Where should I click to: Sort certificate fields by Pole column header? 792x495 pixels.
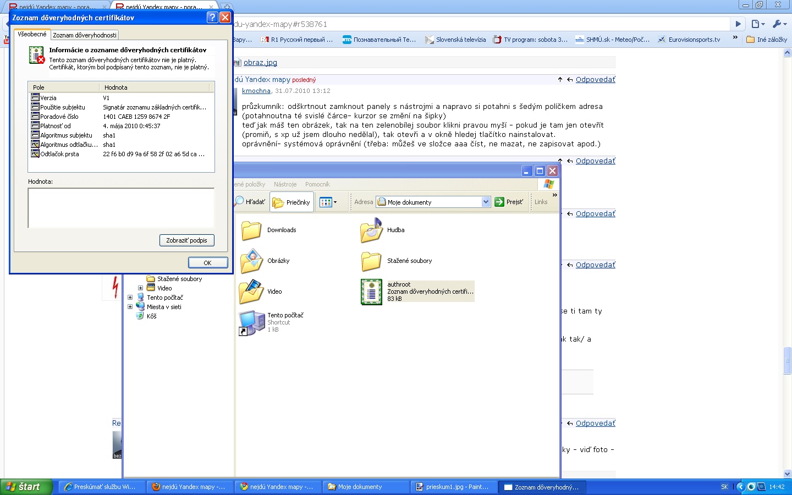[x=64, y=87]
